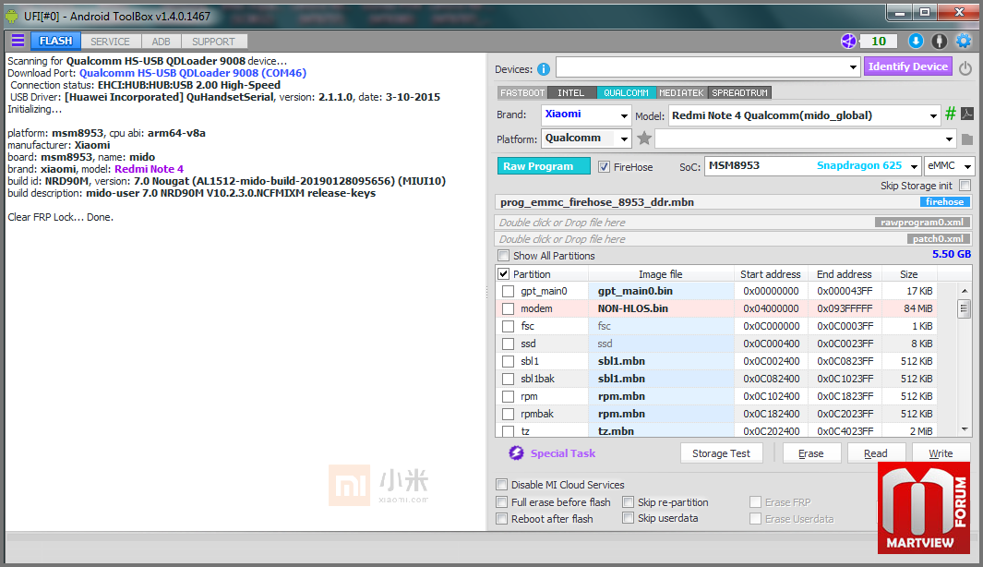Enable Skip Storage init checkbox
This screenshot has width=983, height=567.
[x=965, y=185]
